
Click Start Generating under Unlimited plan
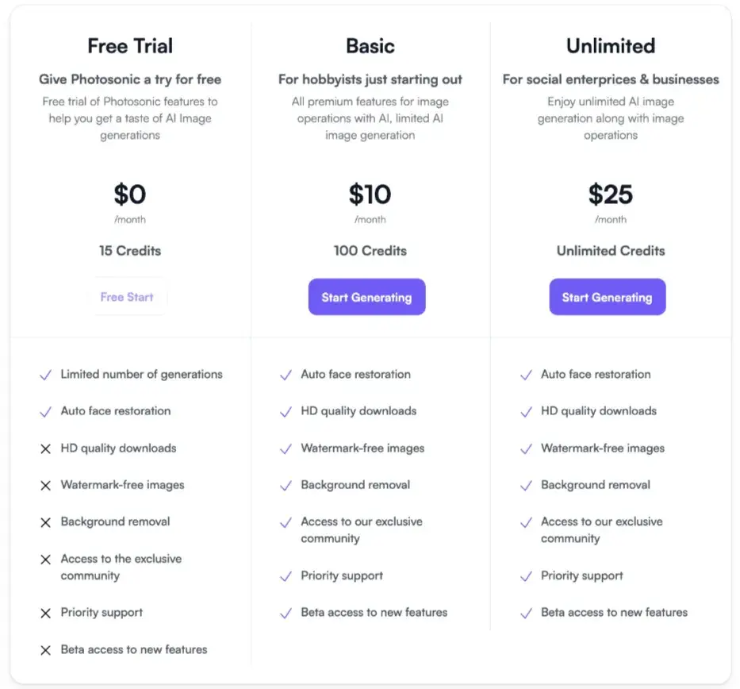[x=608, y=297]
